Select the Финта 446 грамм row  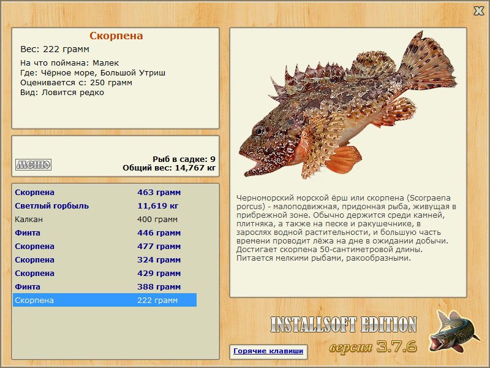pos(105,232)
